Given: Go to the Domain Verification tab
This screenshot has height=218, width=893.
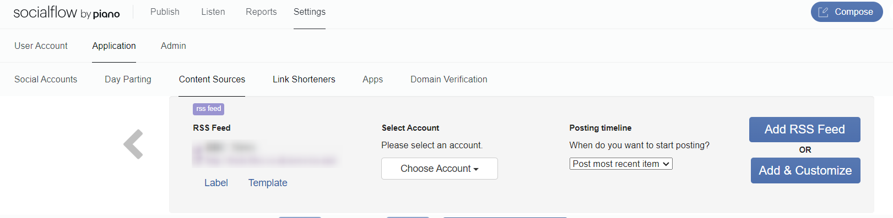Looking at the screenshot, I should point(449,79).
